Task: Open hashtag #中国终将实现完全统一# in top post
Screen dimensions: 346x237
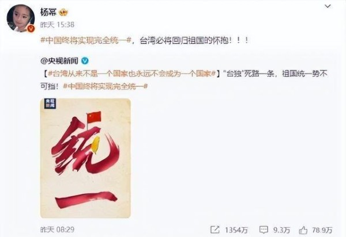Action: coord(86,40)
